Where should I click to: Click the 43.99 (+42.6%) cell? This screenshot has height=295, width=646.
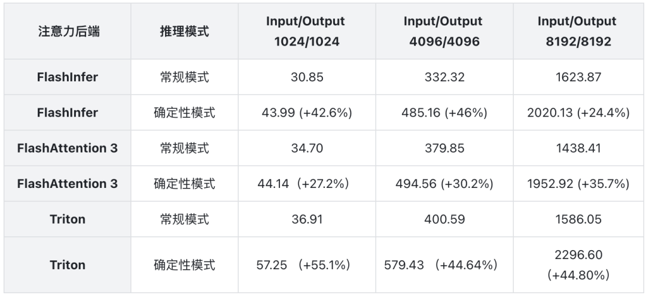306,112
